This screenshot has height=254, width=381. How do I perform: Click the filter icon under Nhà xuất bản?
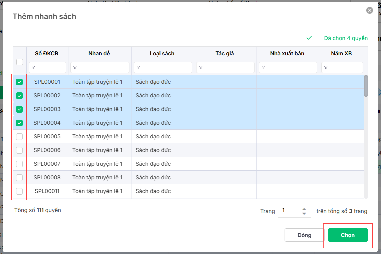tap(264, 68)
